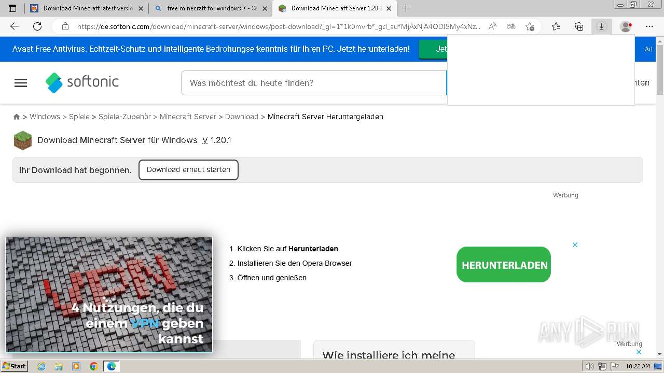This screenshot has width=664, height=373.
Task: Click the 10:22 AM taskbar clock
Action: tap(638, 366)
